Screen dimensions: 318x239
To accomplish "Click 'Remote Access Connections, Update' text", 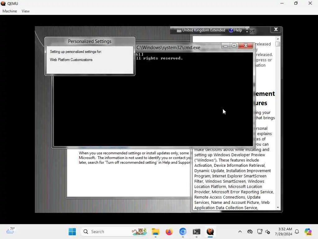I will coord(227,197).
